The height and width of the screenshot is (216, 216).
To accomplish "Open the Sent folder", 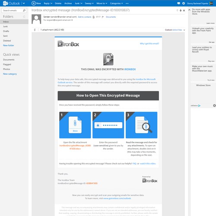I will (5, 36).
